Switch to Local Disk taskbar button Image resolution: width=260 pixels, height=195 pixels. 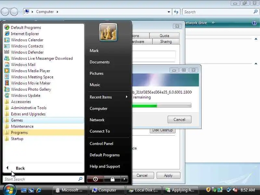[x=144, y=190]
